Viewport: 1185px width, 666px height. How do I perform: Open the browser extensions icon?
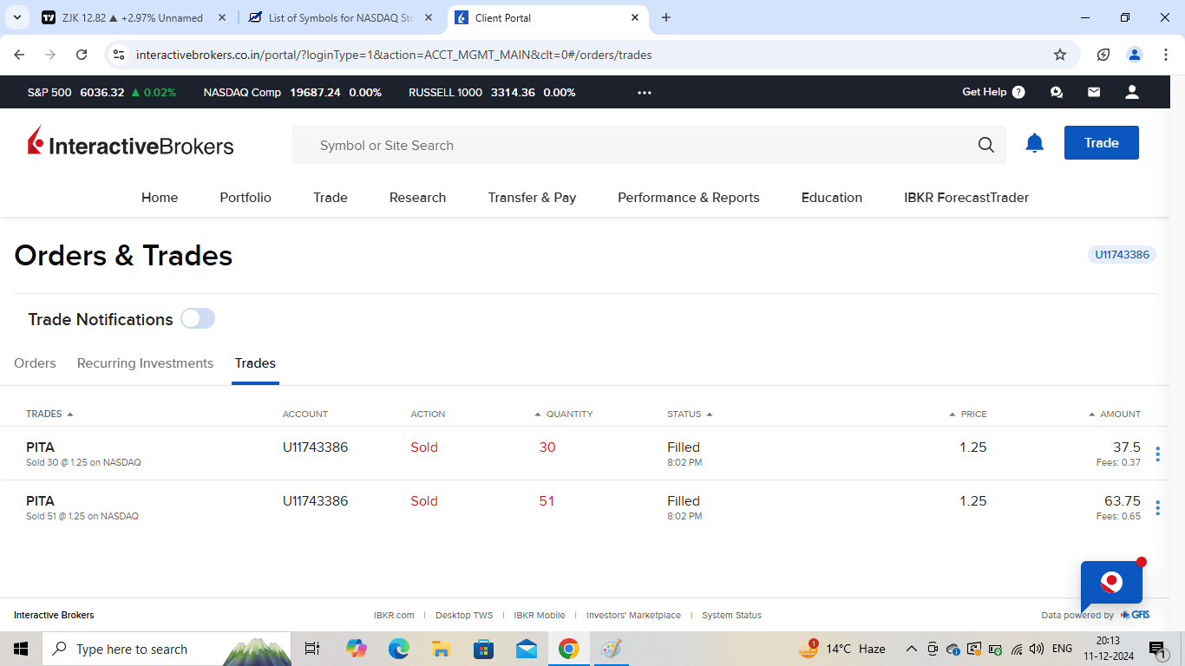[1103, 55]
